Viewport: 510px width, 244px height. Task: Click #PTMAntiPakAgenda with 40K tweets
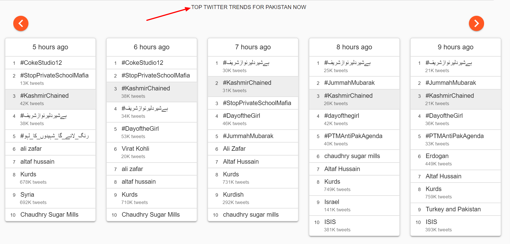(x=354, y=139)
